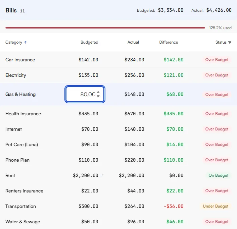Click the Over Budget badge for Water & Sewage

tap(217, 222)
